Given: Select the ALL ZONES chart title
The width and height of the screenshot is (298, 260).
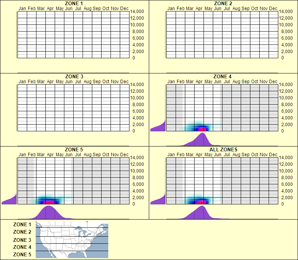Looking at the screenshot, I should pyautogui.click(x=224, y=149).
